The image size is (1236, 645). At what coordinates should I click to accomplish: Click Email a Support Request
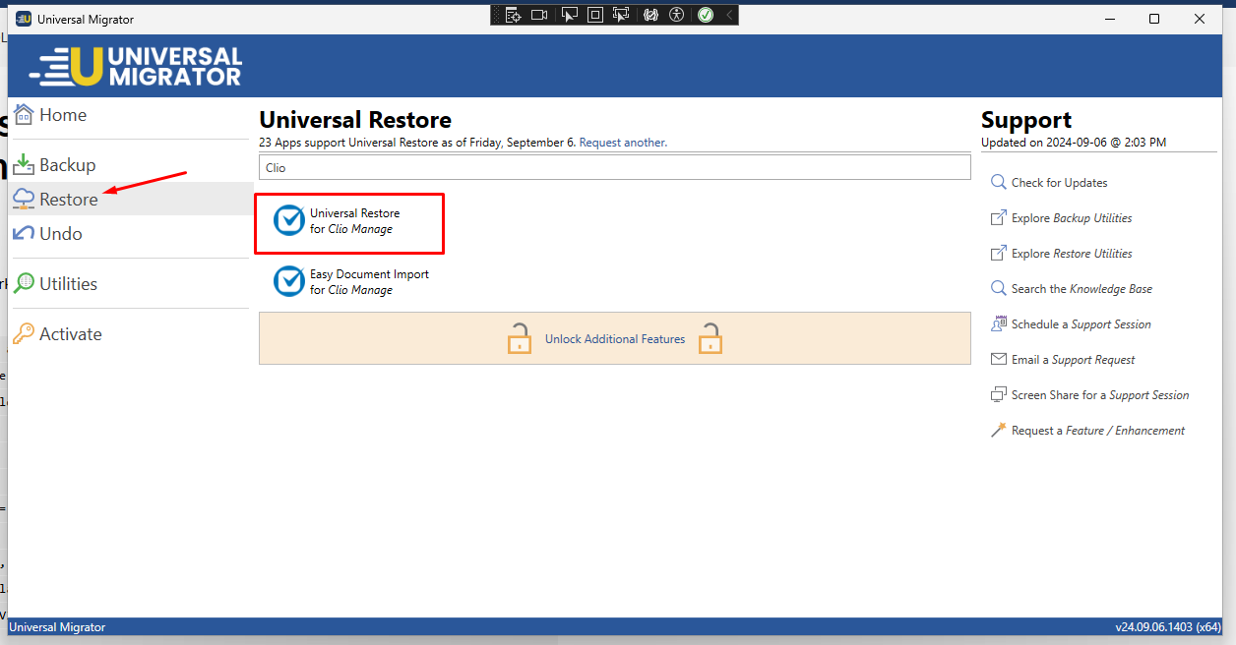(x=1073, y=360)
